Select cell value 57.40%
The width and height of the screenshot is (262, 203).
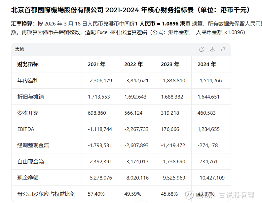click(x=96, y=194)
